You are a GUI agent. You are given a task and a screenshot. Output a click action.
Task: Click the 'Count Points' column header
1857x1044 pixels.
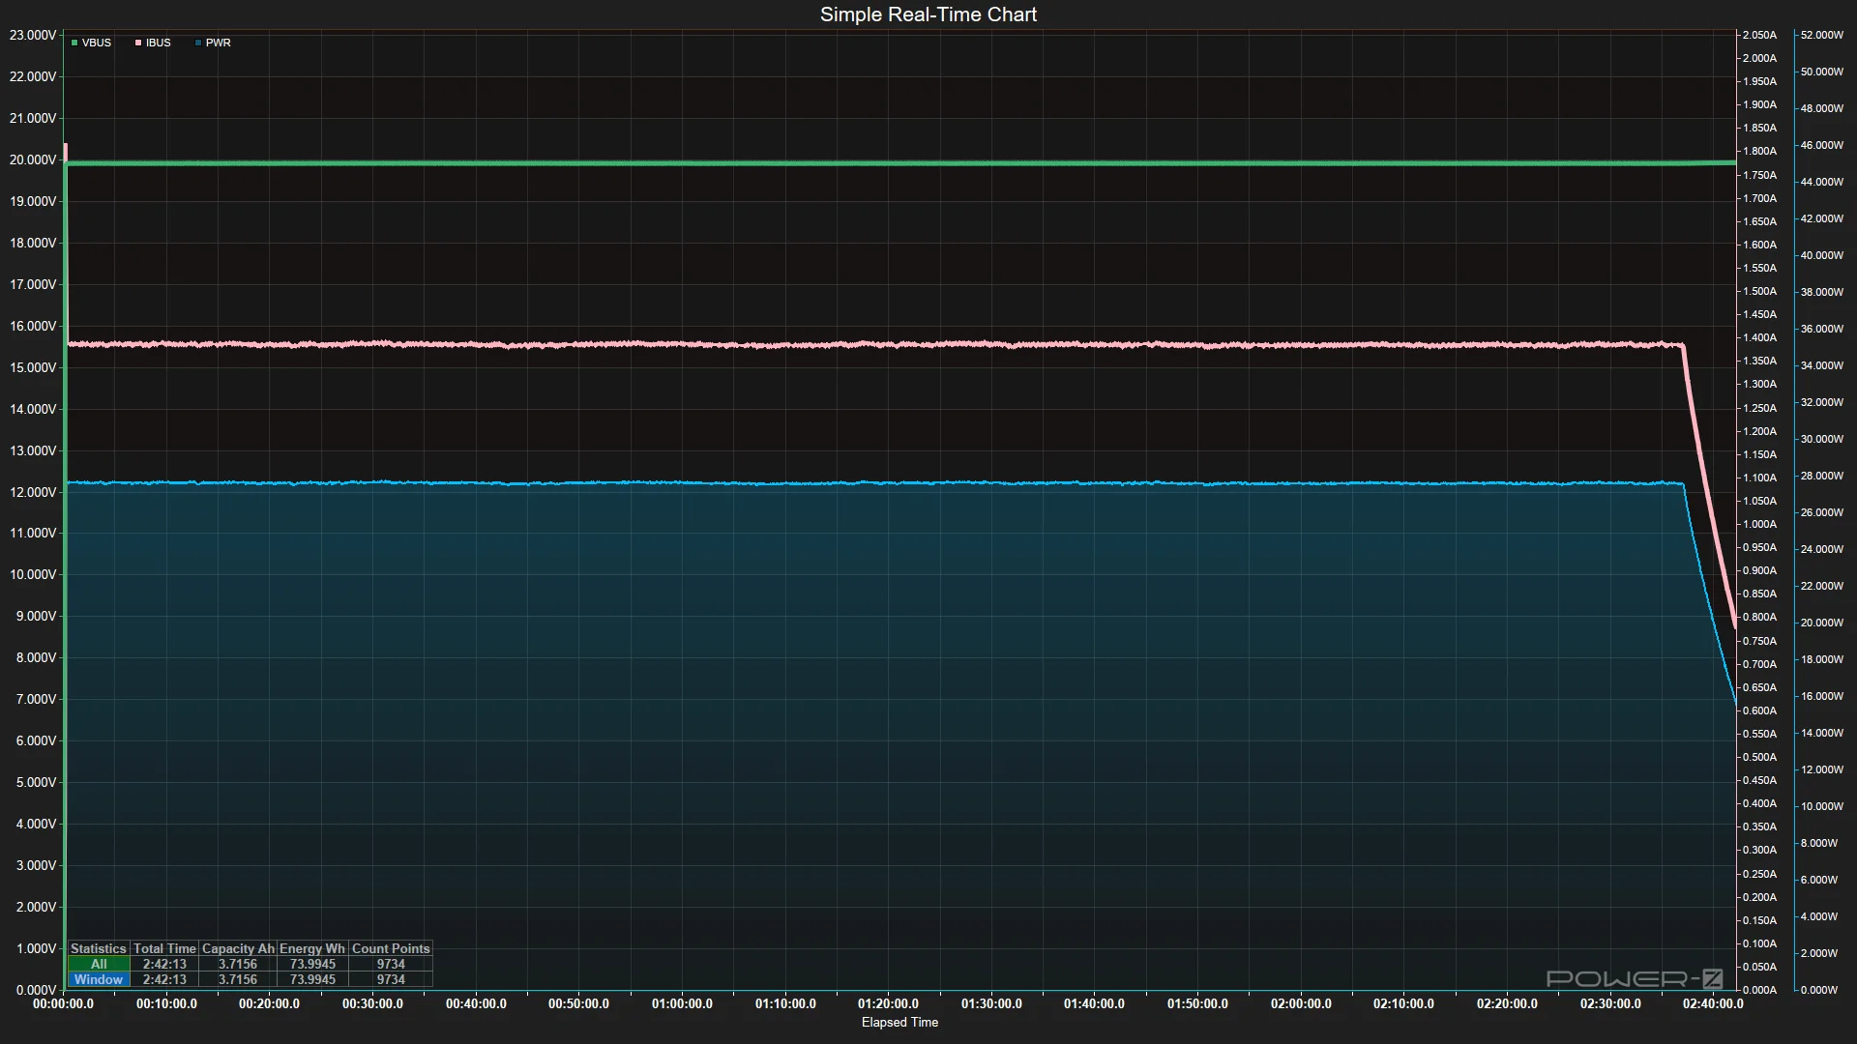pos(391,948)
